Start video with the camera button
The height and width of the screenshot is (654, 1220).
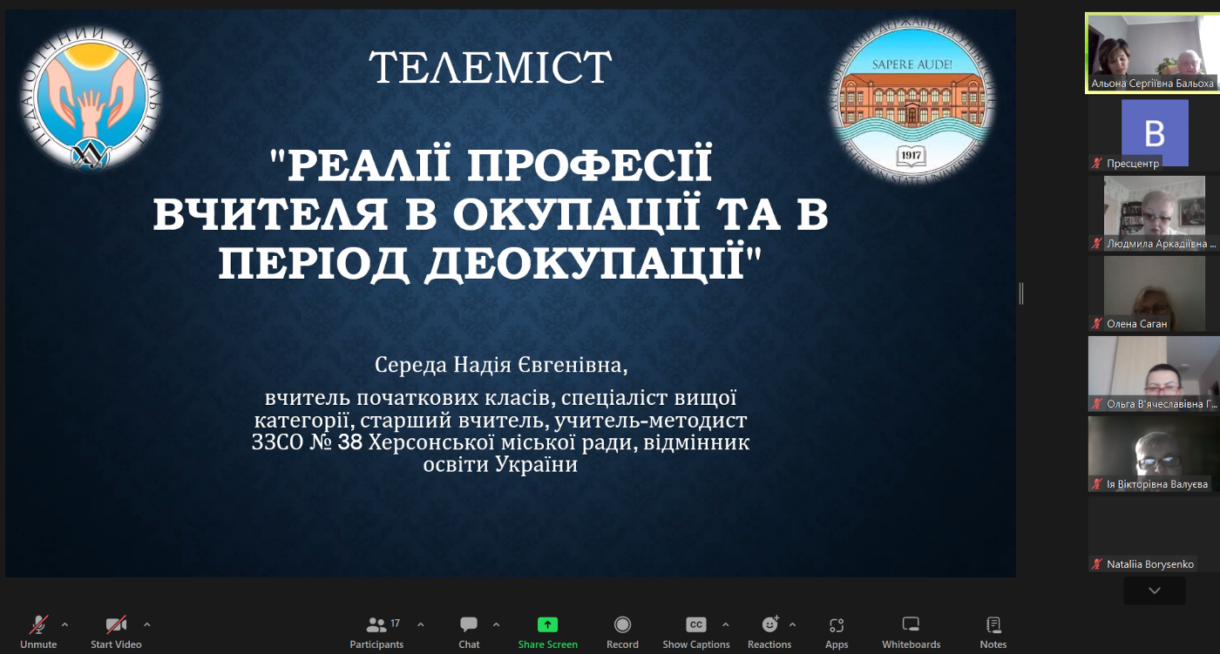pos(116,631)
